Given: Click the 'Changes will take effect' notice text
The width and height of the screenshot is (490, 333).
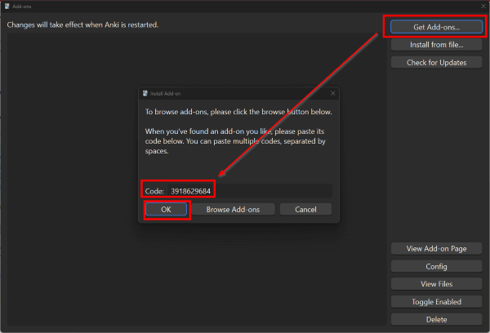Looking at the screenshot, I should [x=82, y=24].
